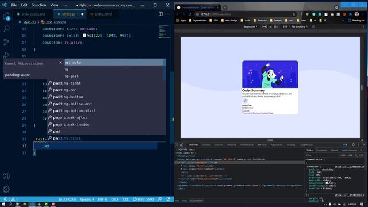368x207 pixels.
Task: Open the Manage gear in VS Code
Action: [6, 189]
